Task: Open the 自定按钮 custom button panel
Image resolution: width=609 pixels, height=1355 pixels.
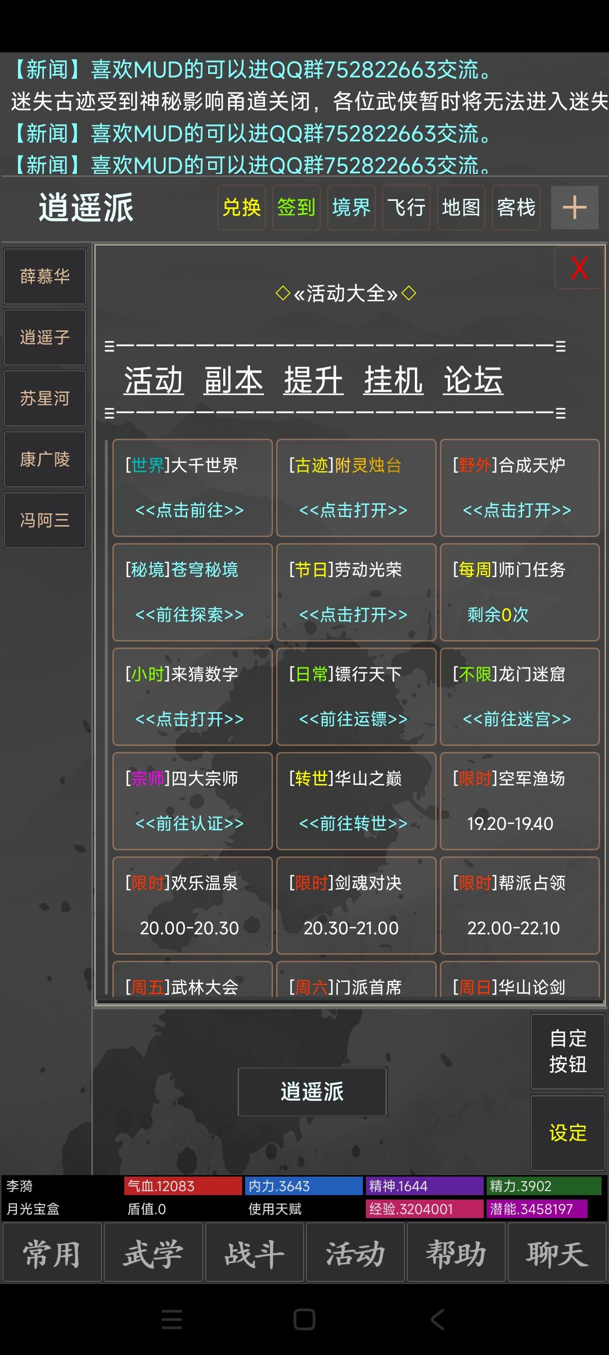Action: point(568,1051)
